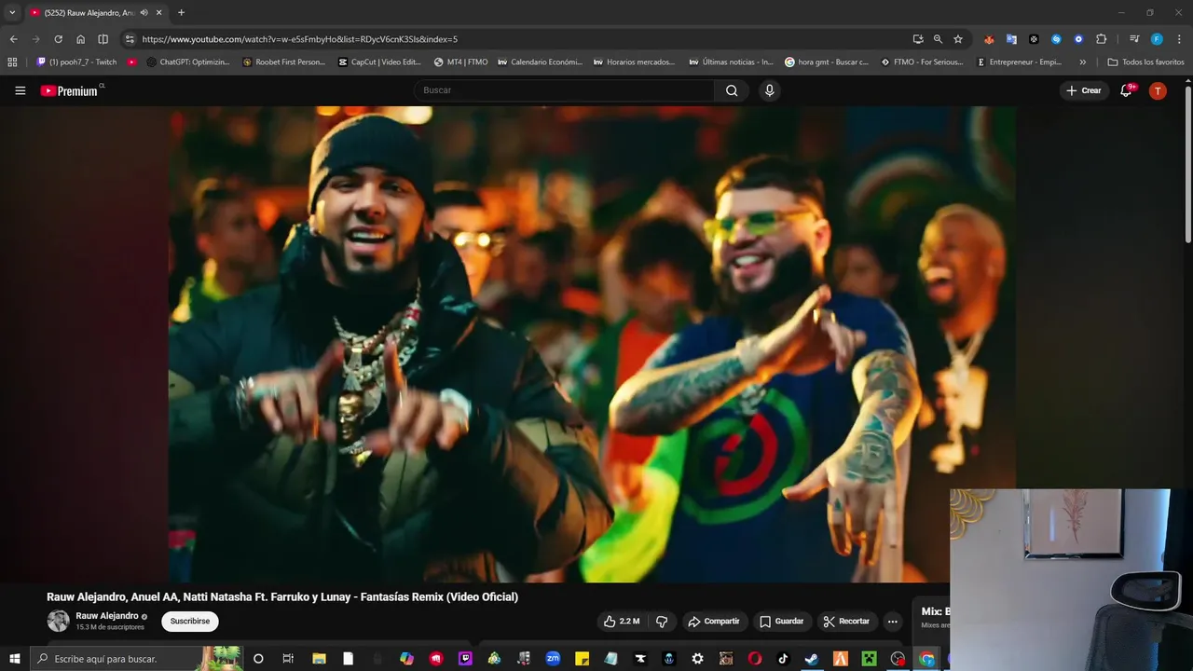
Task: Open MT4 | FTMO bookmark
Action: point(461,62)
